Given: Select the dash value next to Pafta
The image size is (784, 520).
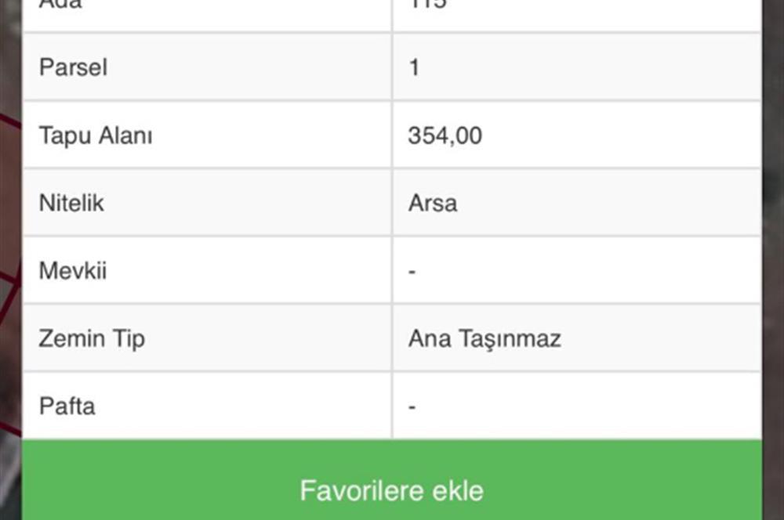Looking at the screenshot, I should point(409,406).
